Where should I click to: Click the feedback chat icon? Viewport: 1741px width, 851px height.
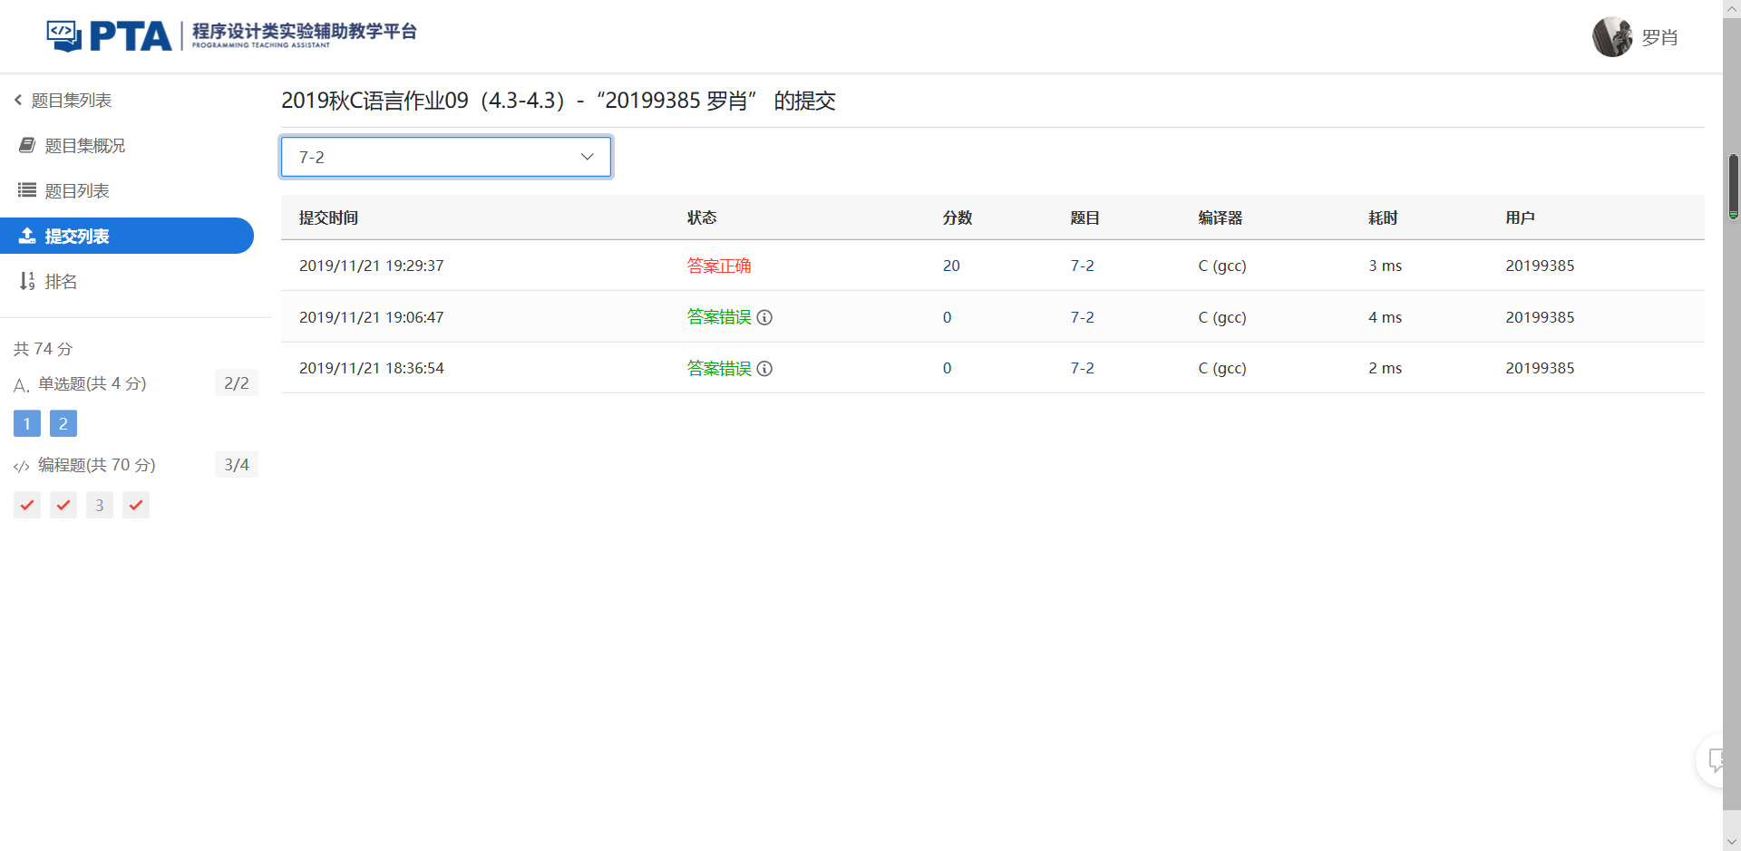point(1716,760)
